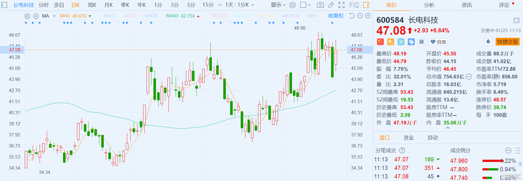Toggle MA500 line visibility
The image size is (523, 181).
point(266,16)
